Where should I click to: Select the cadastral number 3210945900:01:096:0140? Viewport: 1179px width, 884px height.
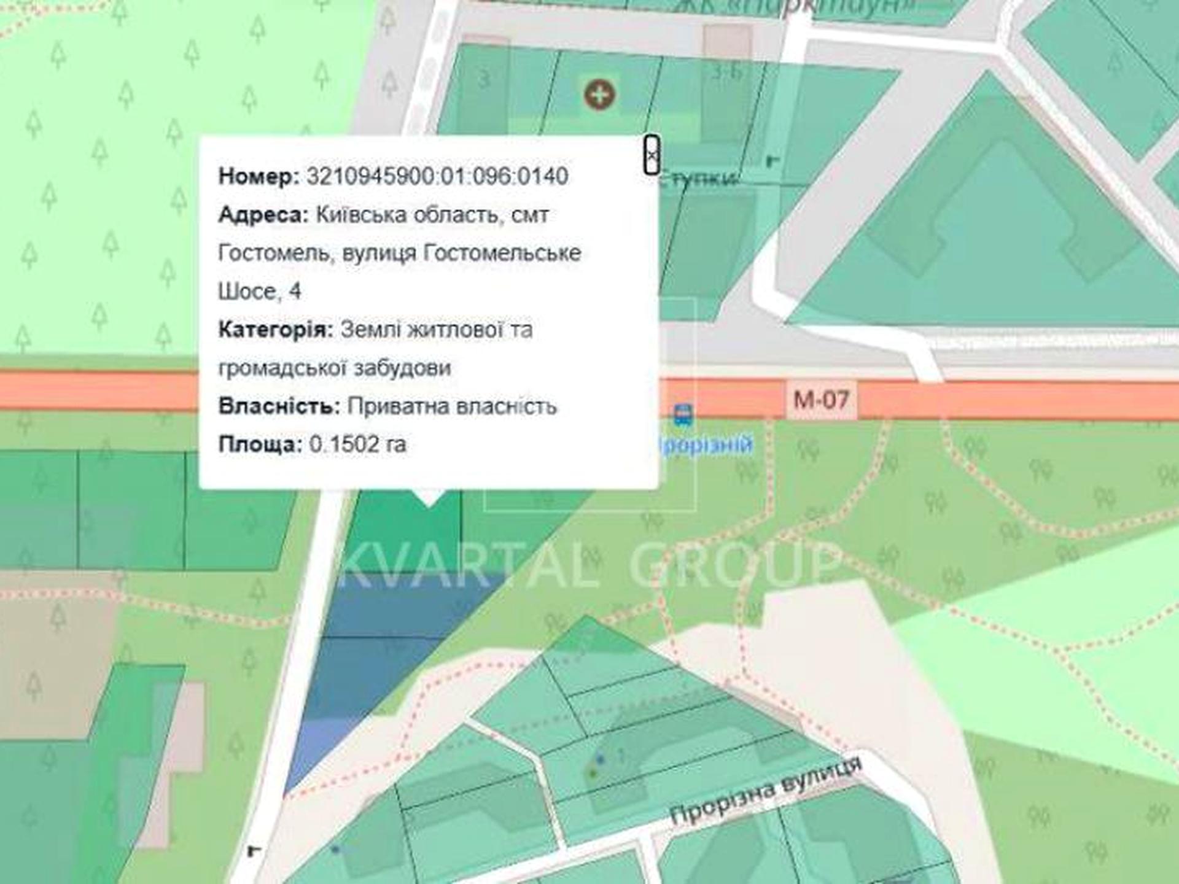tap(437, 176)
